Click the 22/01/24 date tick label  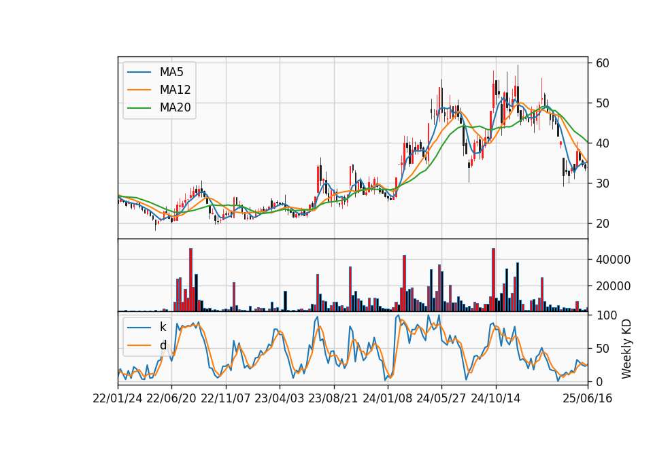pyautogui.click(x=118, y=398)
